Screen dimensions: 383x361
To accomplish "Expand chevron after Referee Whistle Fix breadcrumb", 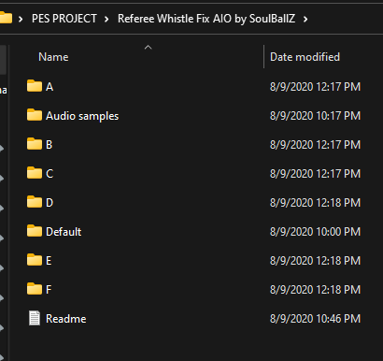I will point(305,20).
